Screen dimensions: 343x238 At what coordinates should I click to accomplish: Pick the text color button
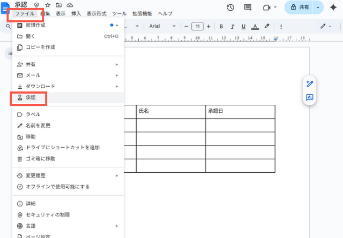pyautogui.click(x=255, y=26)
